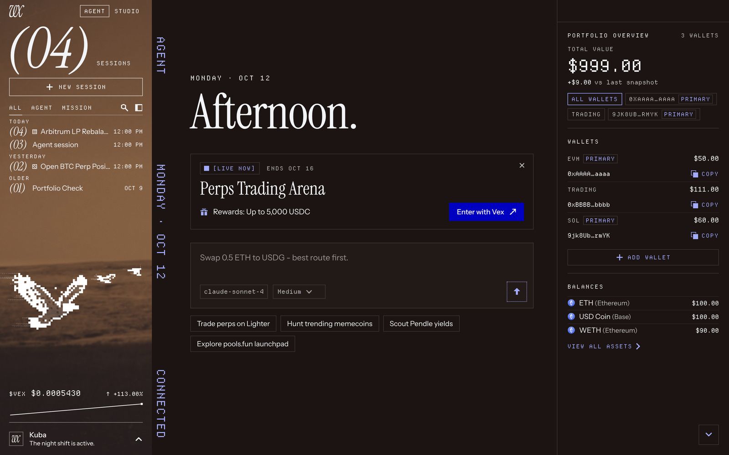Click the ETH (Ethereum) token icon
This screenshot has height=455, width=729.
pyautogui.click(x=571, y=303)
